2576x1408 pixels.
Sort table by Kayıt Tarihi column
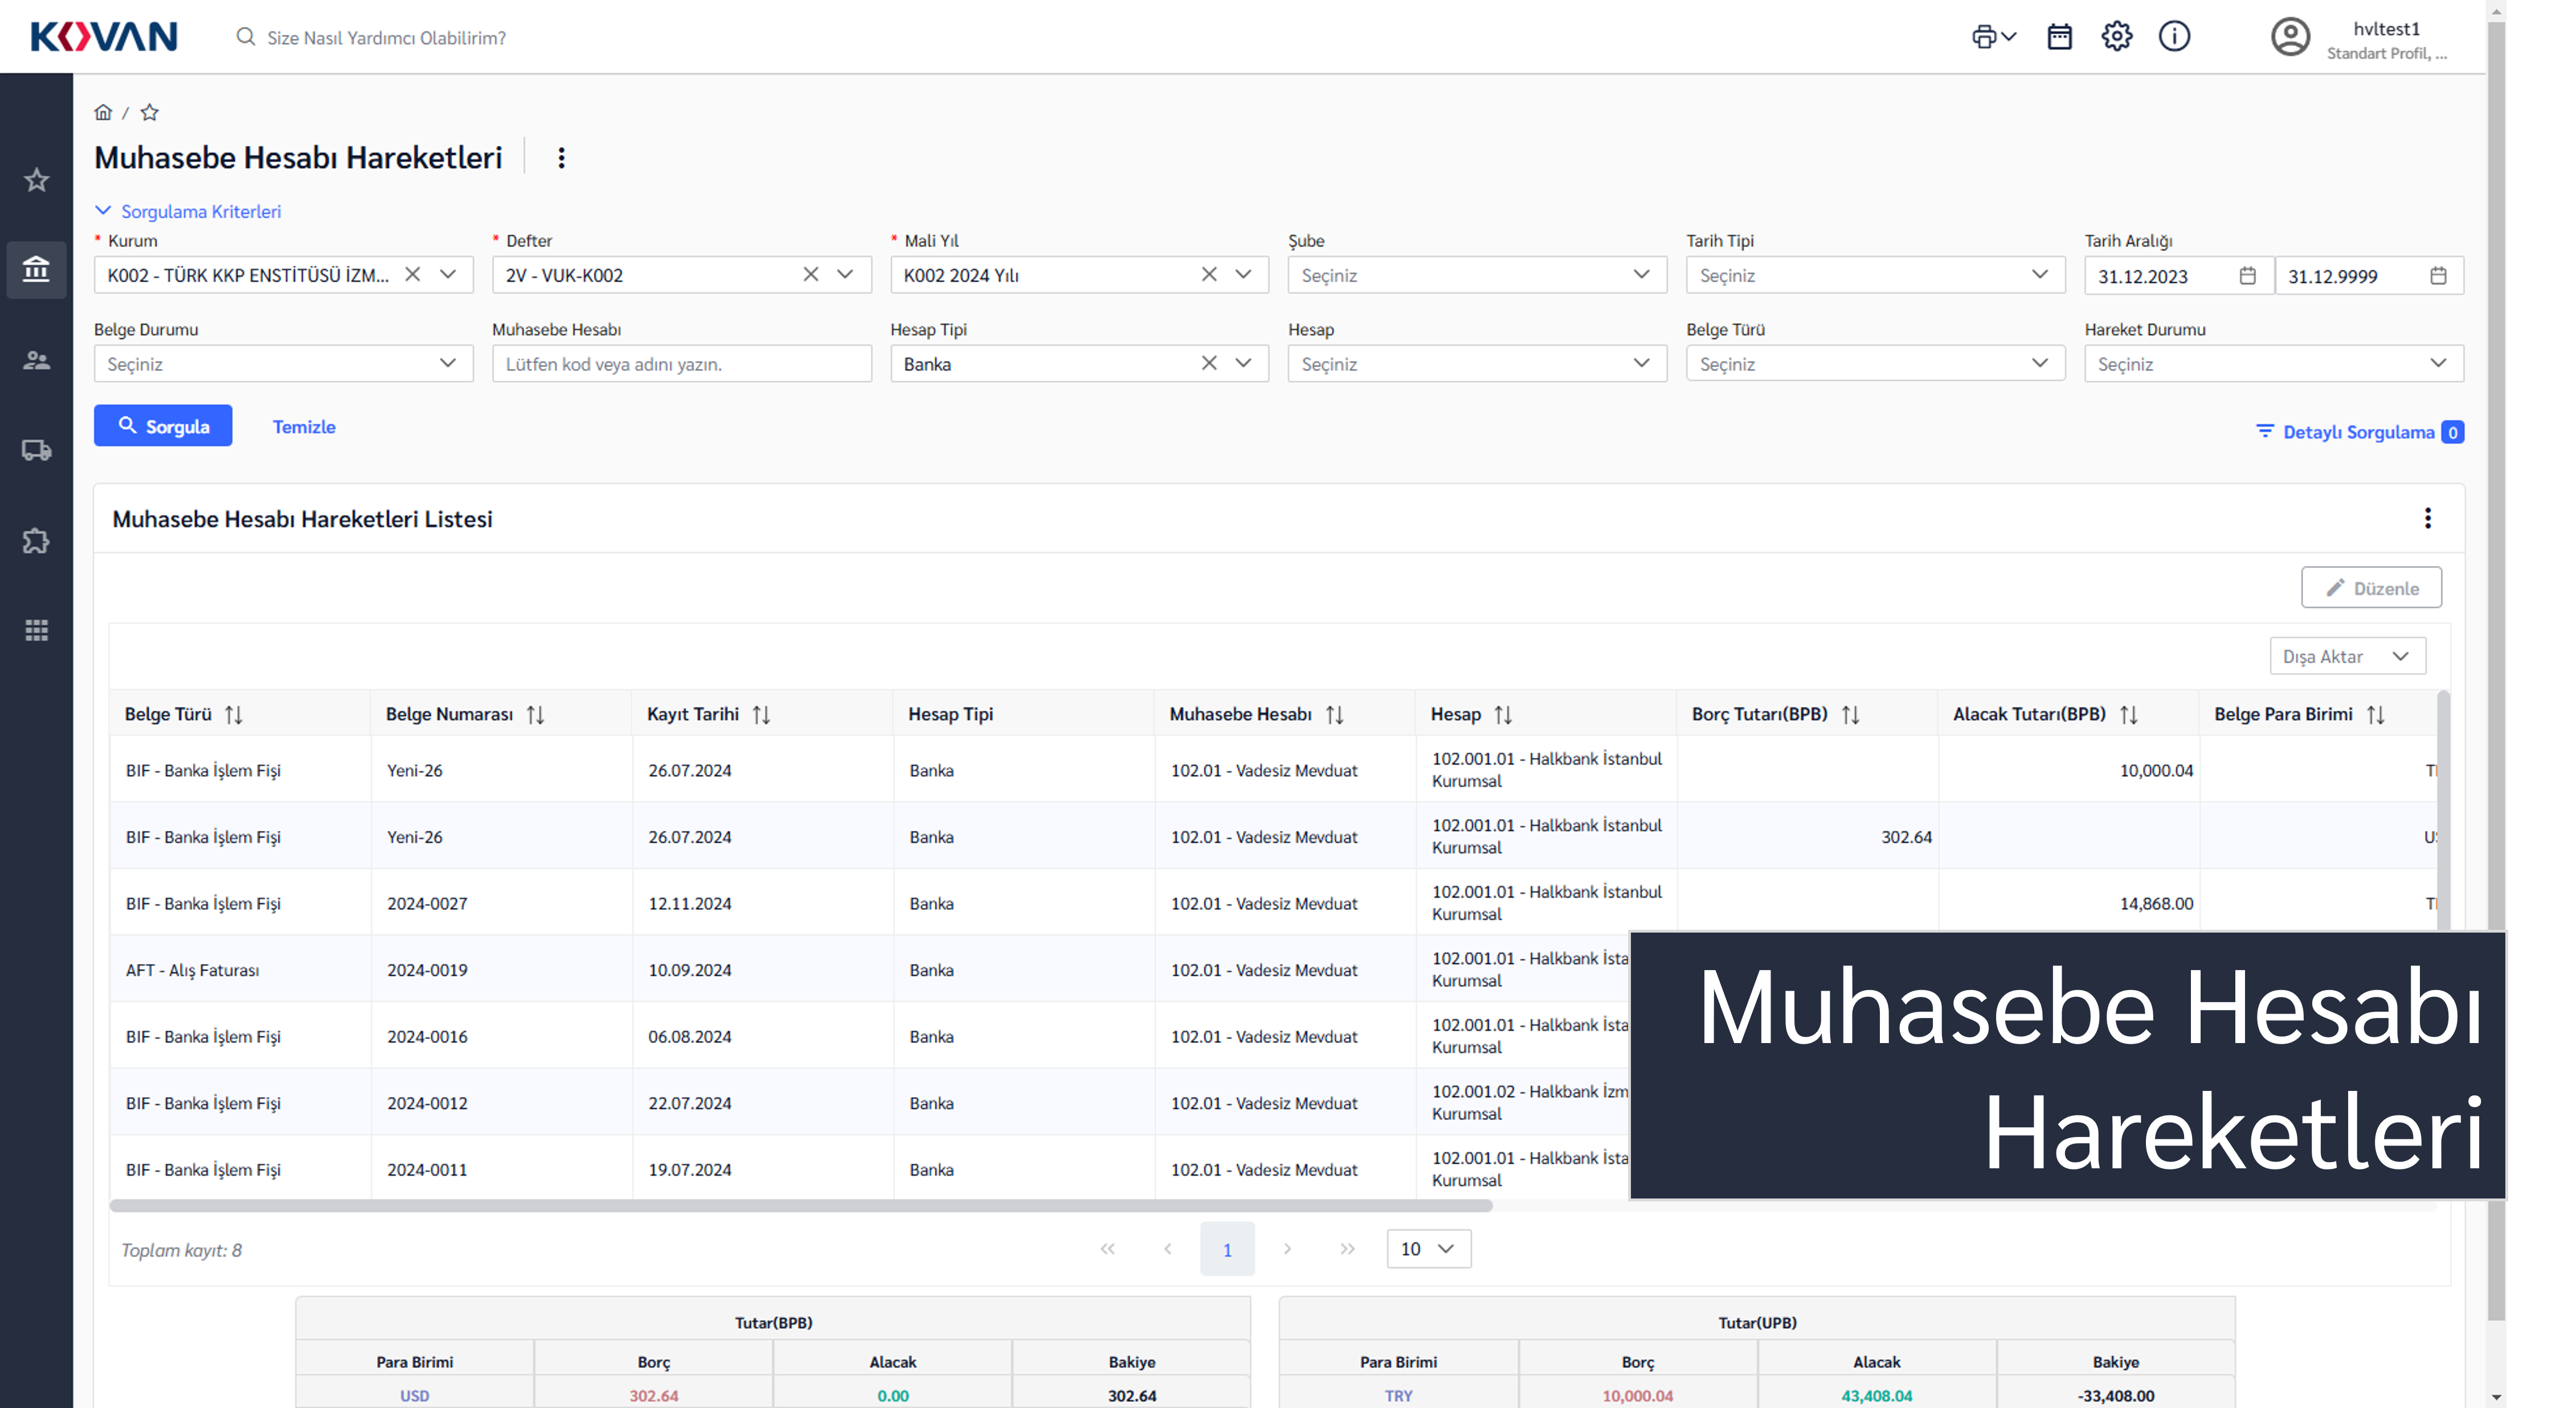761,715
